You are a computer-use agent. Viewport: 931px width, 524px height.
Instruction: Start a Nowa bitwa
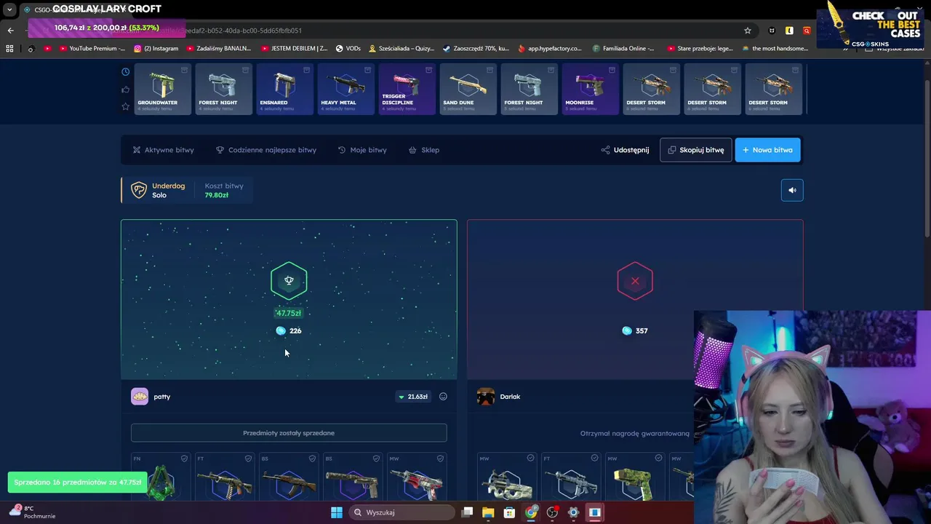pos(767,150)
